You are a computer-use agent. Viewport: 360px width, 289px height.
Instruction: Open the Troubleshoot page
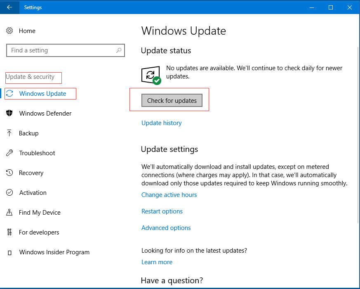[x=37, y=153]
